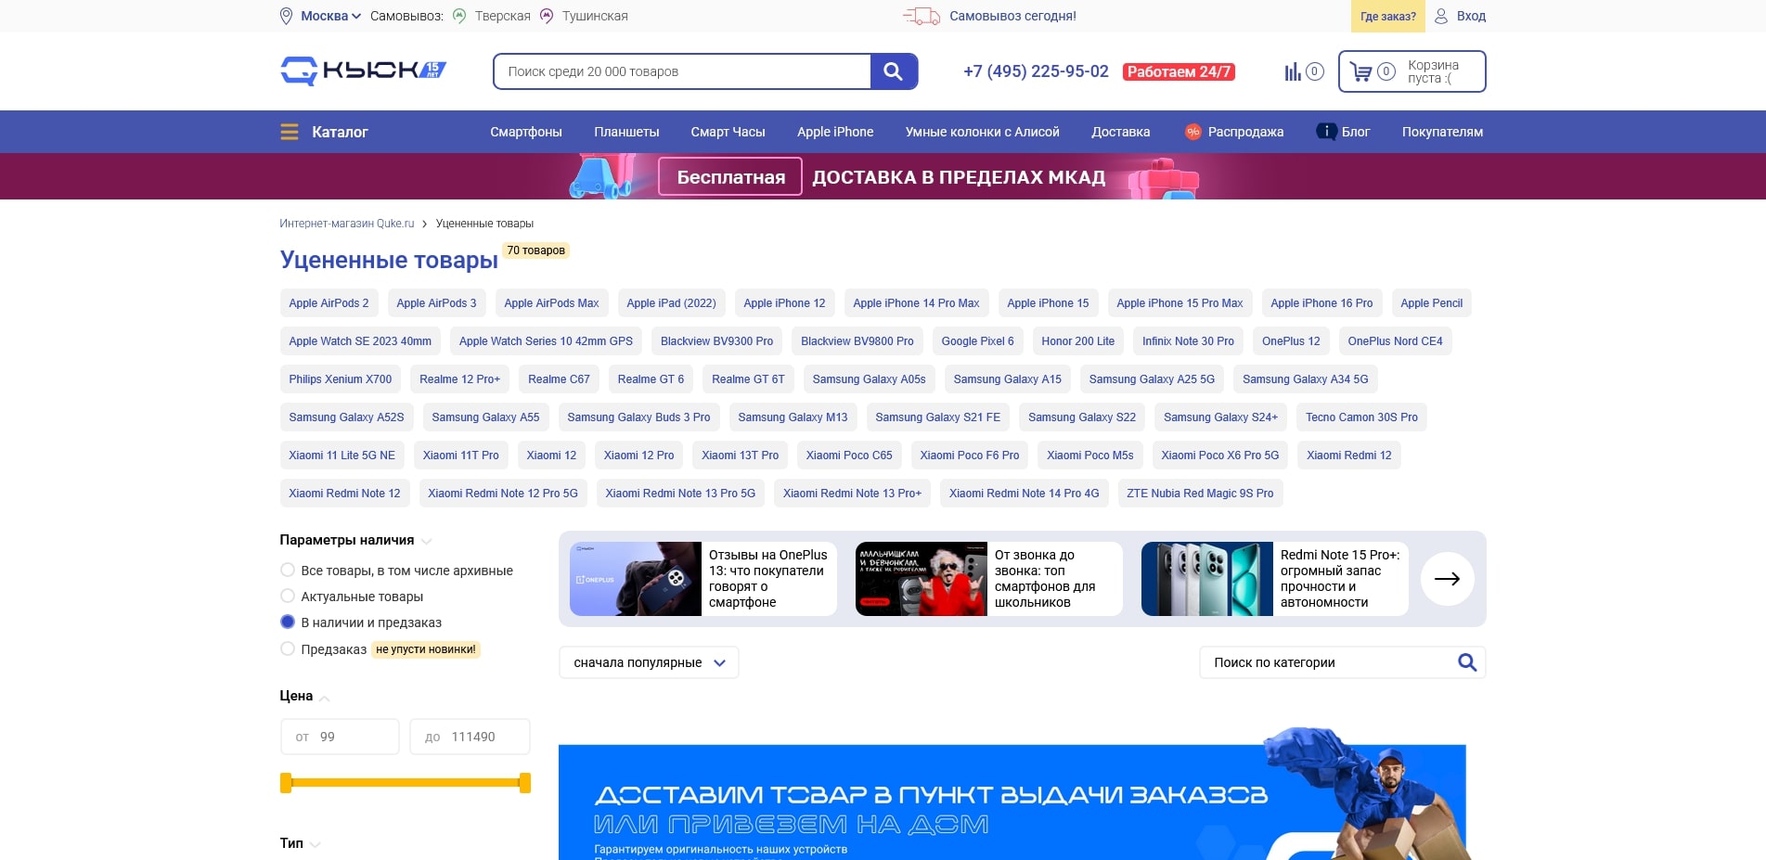This screenshot has width=1766, height=860.
Task: Click the right arrow on the news carousel
Action: 1447,578
